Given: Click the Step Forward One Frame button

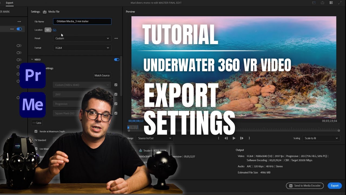Looking at the screenshot, I should (242, 138).
